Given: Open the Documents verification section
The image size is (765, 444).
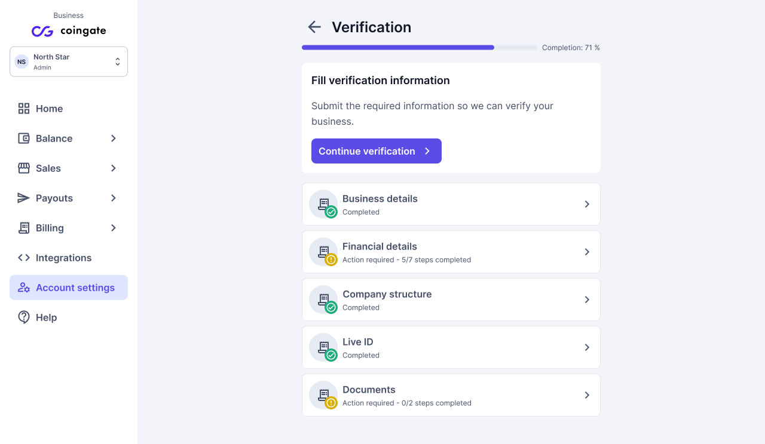Looking at the screenshot, I should point(451,395).
